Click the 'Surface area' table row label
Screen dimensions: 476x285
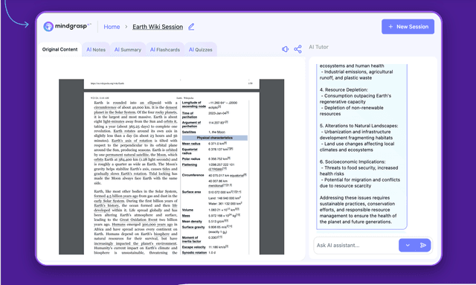point(191,192)
